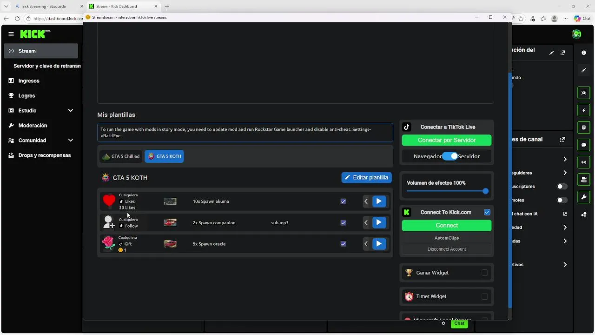Click left arrow on Spawn oracle row

pos(366,244)
